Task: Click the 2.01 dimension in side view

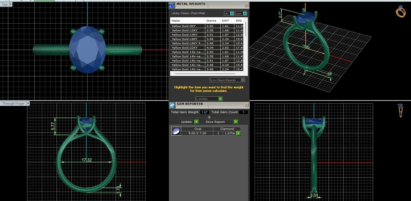Action: pos(314,196)
